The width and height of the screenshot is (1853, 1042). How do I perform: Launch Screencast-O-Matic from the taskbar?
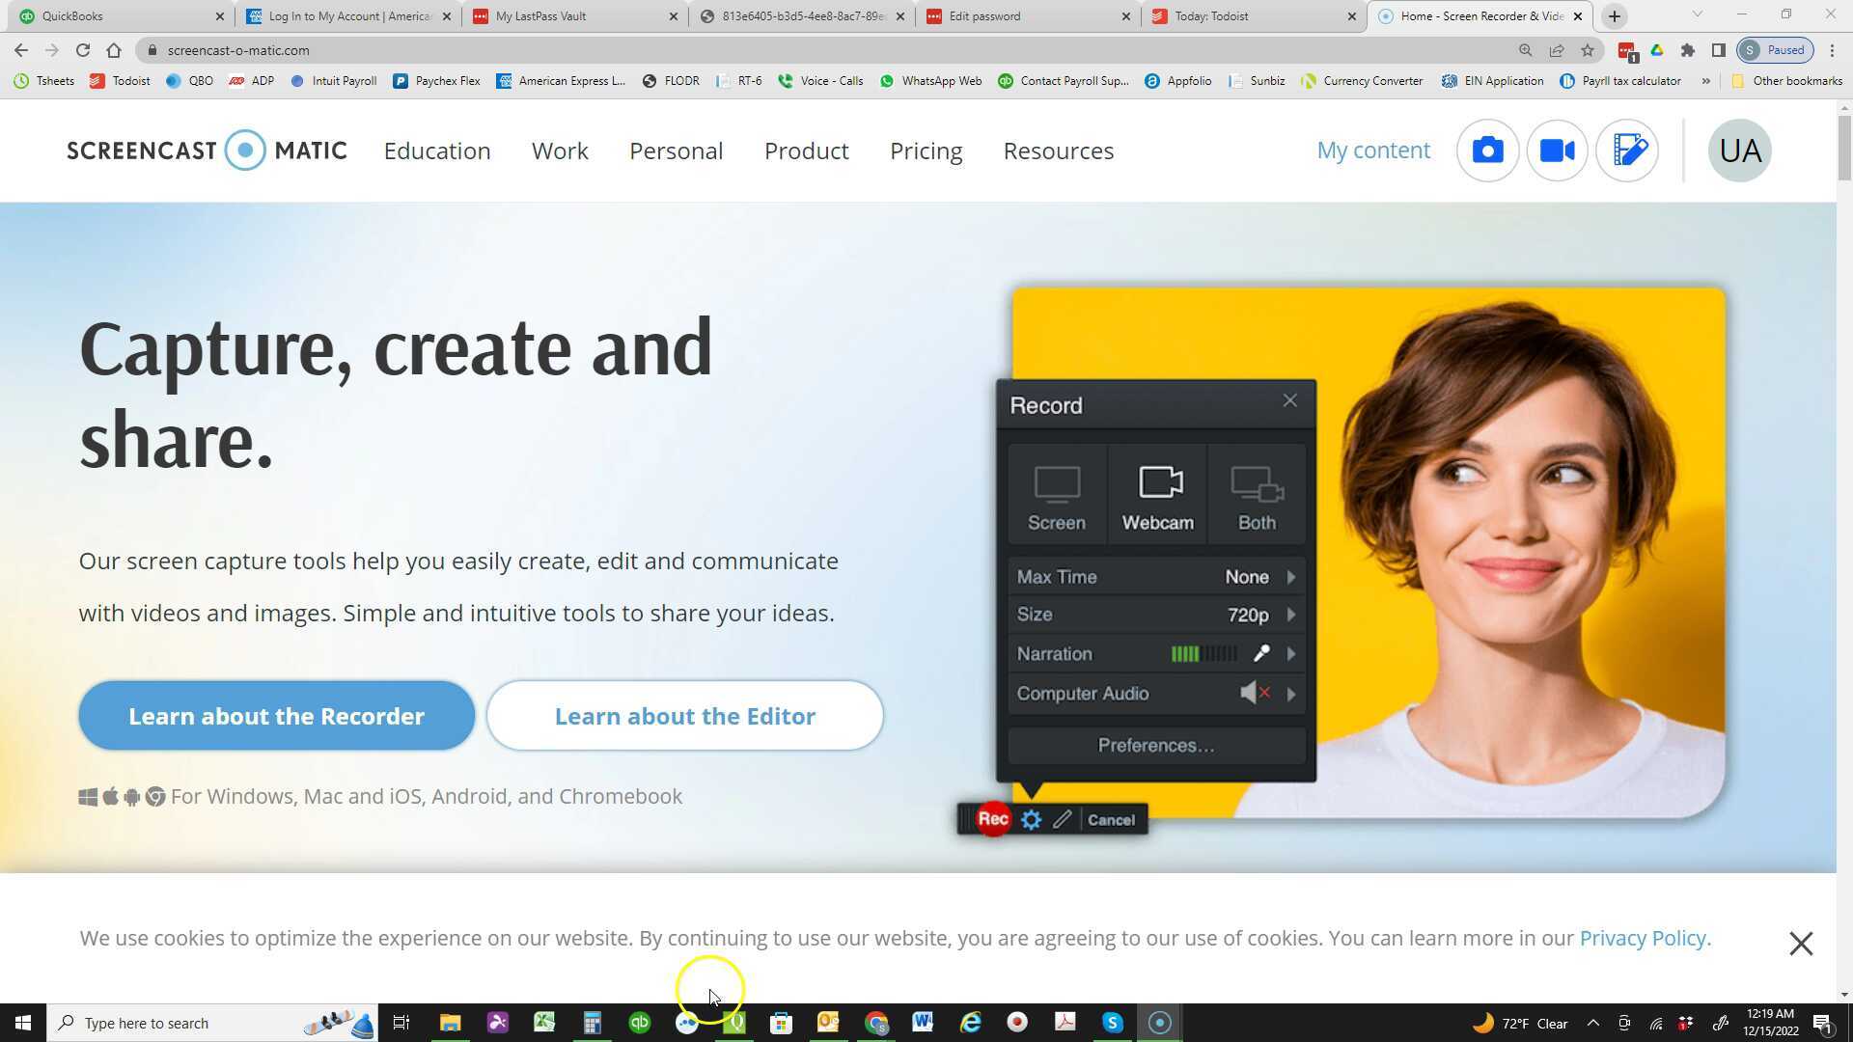click(x=1159, y=1022)
